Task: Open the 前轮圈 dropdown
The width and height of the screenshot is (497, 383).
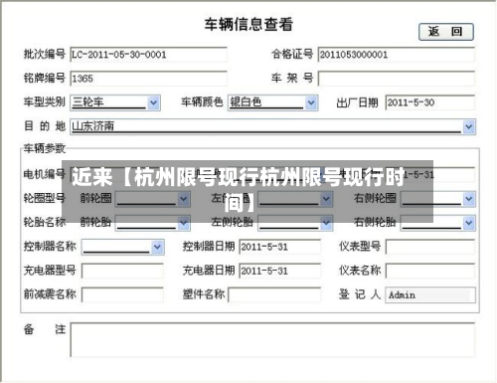Action: point(153,199)
